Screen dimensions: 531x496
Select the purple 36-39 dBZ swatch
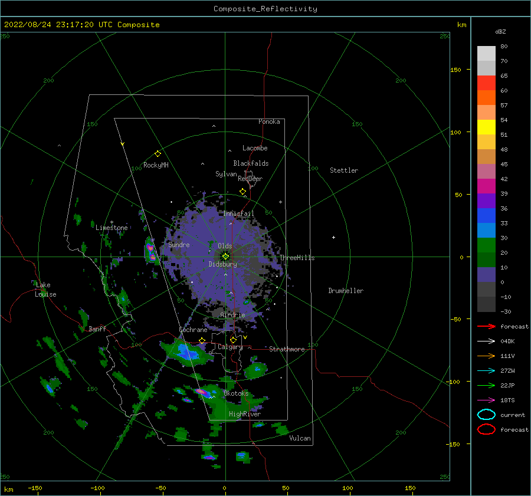[486, 201]
